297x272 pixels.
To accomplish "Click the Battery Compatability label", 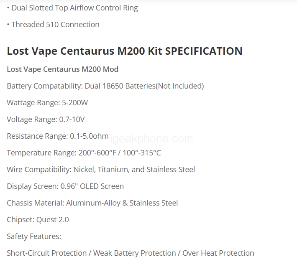I will 44,86.
